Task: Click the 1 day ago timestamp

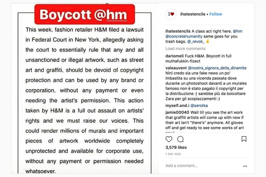Action: coord(173,154)
